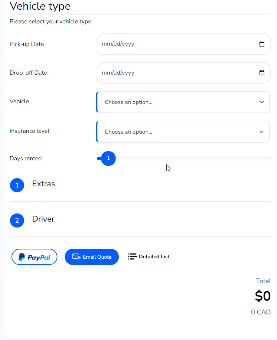277x340 pixels.
Task: Click the envelope icon in Email Quote
Action: click(76, 257)
